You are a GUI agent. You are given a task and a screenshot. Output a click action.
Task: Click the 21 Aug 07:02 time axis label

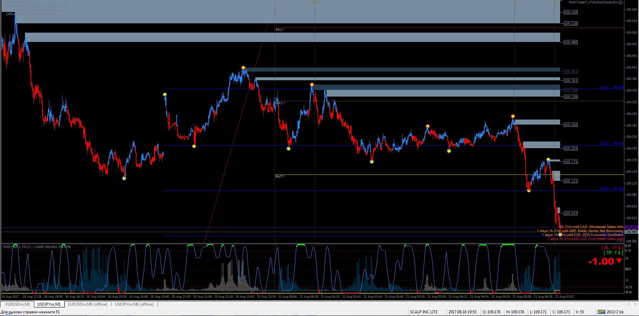point(564,297)
